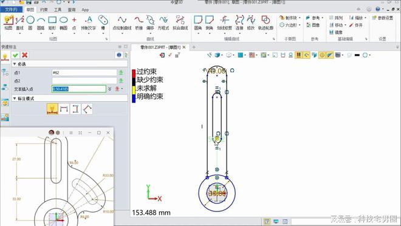
Task: Select aligned dimension mode icon
Action: 87,109
